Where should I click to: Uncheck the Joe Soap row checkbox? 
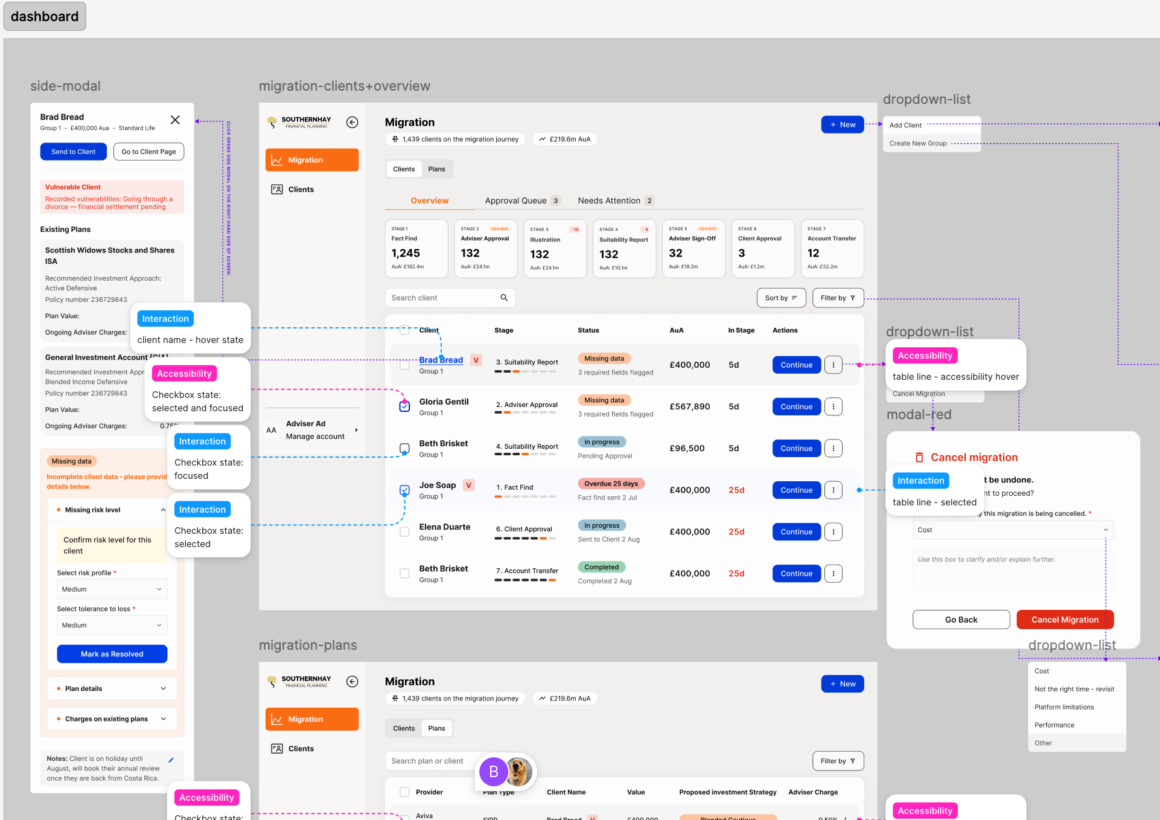[404, 490]
